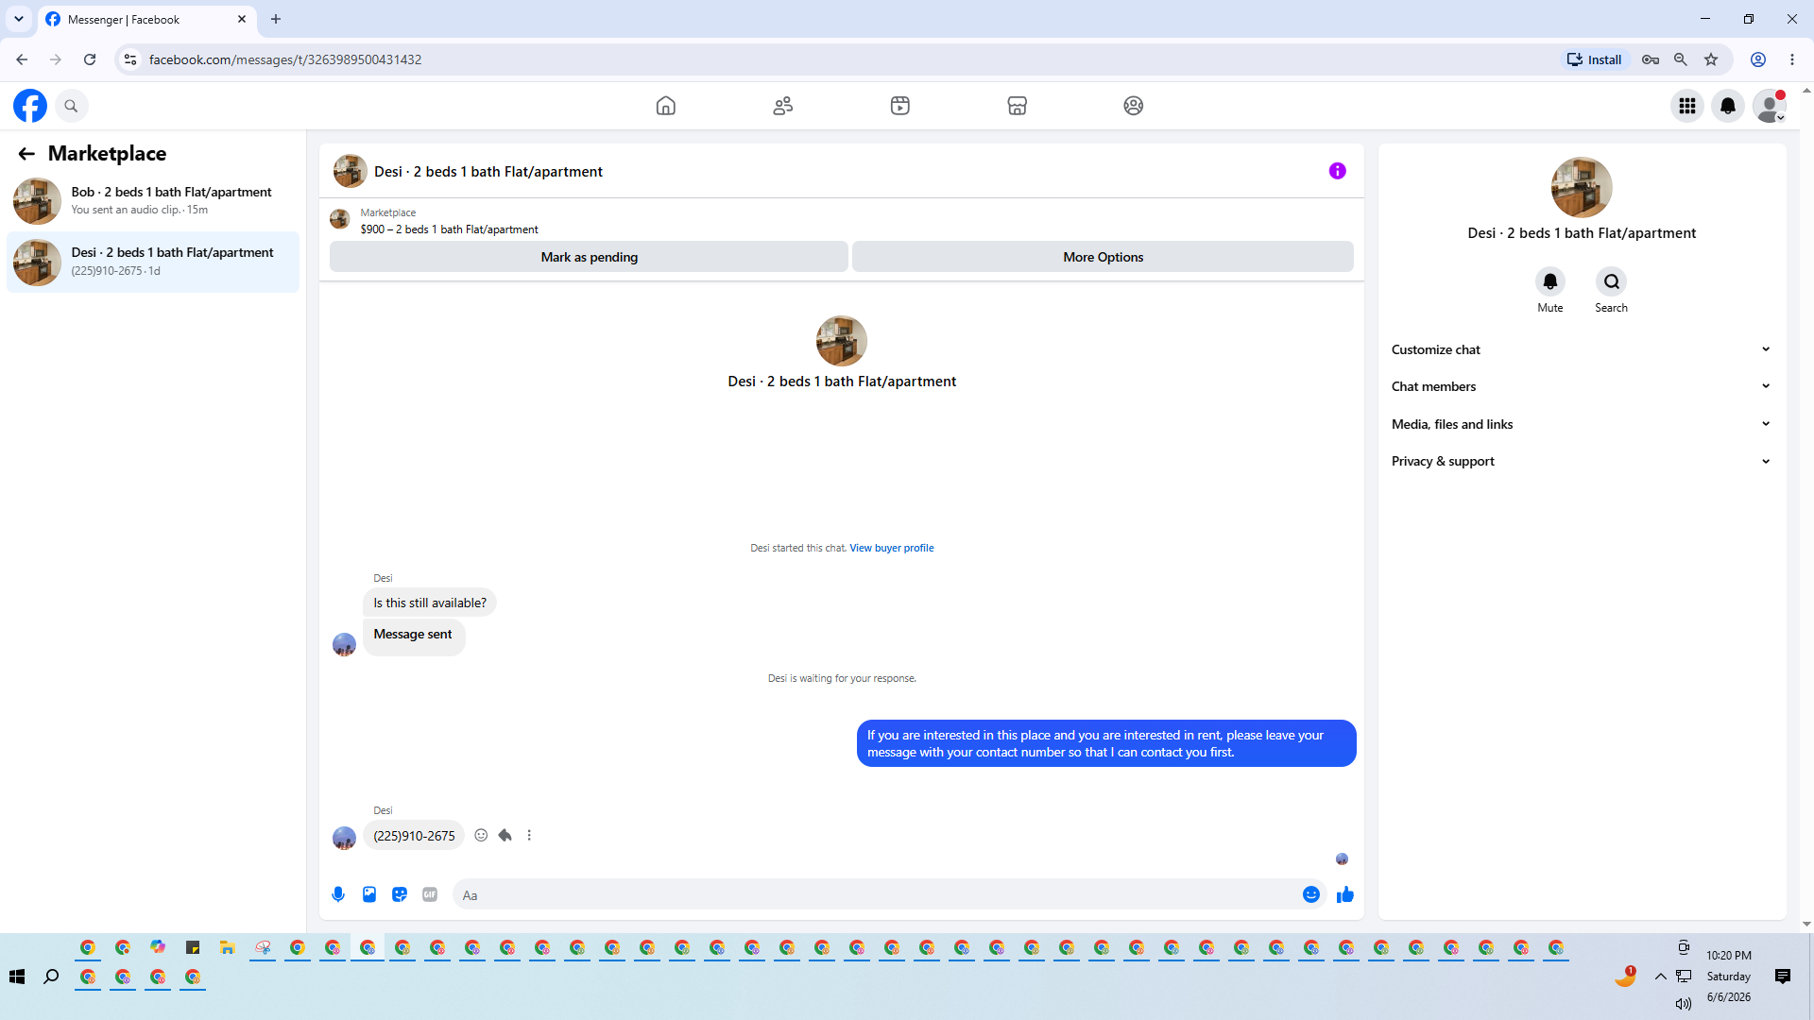Viewport: 1814px width, 1020px height.
Task: Open Facebook search magnifier icon
Action: pos(71,106)
